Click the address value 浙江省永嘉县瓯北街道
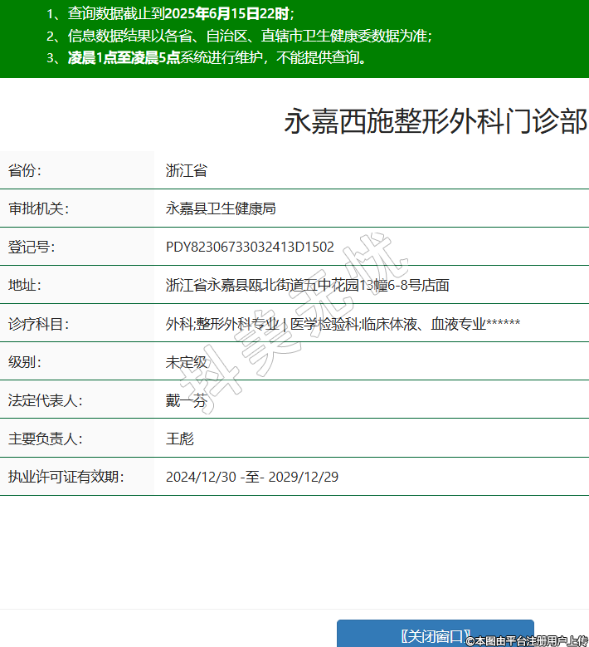589x647 pixels. tap(307, 285)
